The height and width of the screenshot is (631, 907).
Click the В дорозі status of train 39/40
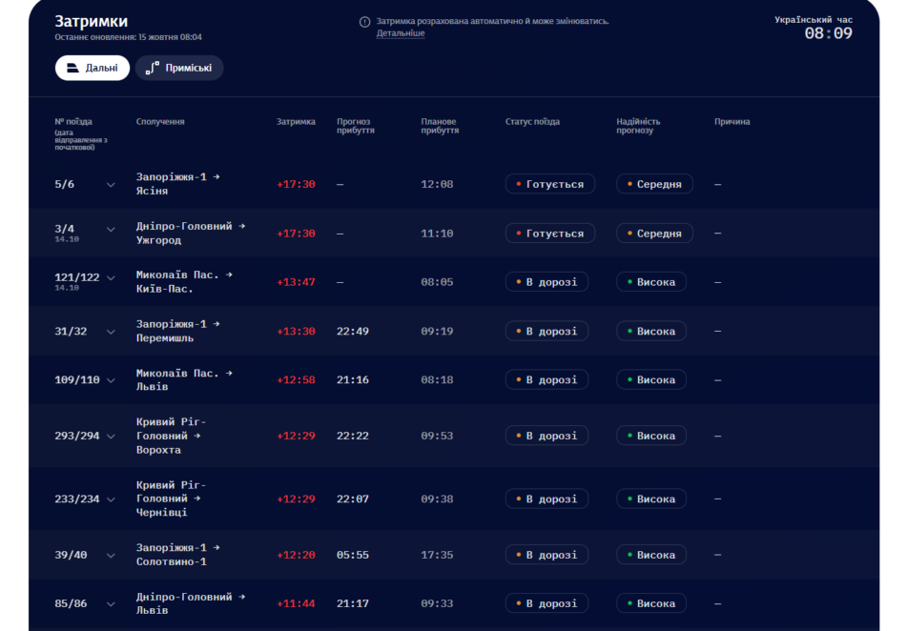coord(546,555)
